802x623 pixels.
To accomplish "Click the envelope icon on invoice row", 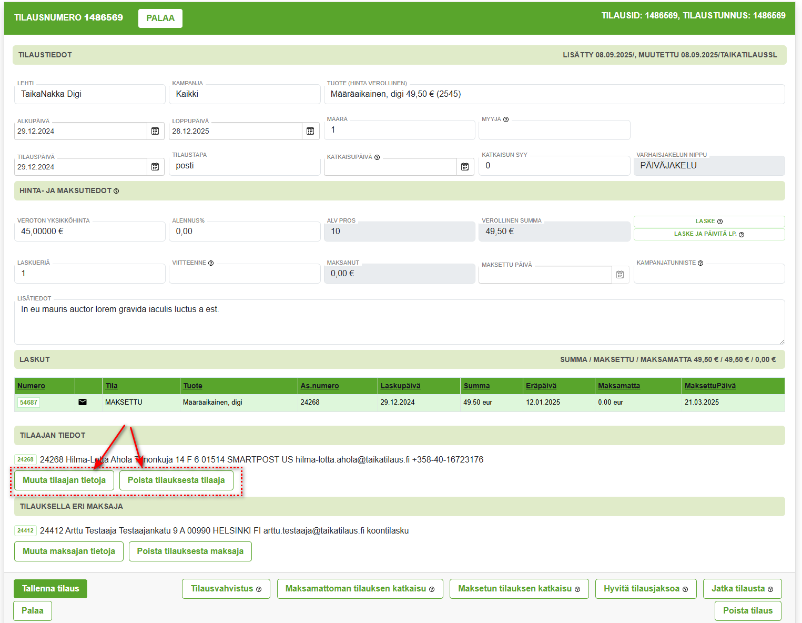I will click(x=83, y=402).
